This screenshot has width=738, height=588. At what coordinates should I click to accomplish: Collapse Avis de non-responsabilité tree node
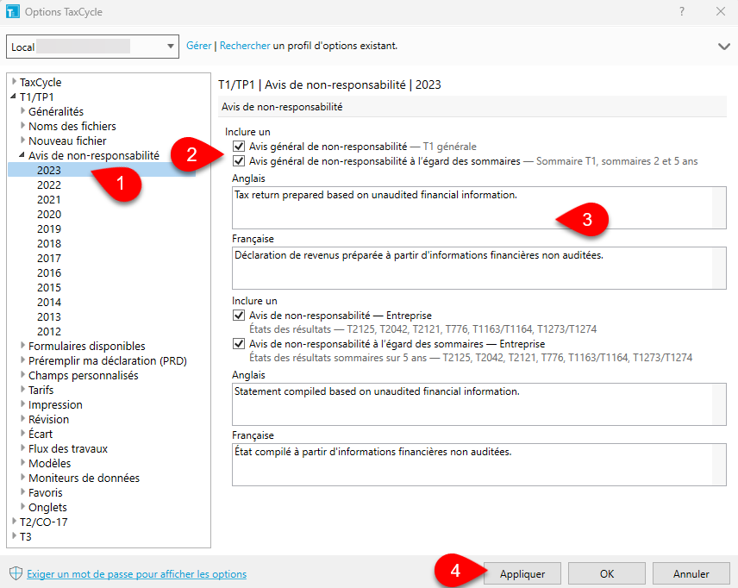[22, 155]
